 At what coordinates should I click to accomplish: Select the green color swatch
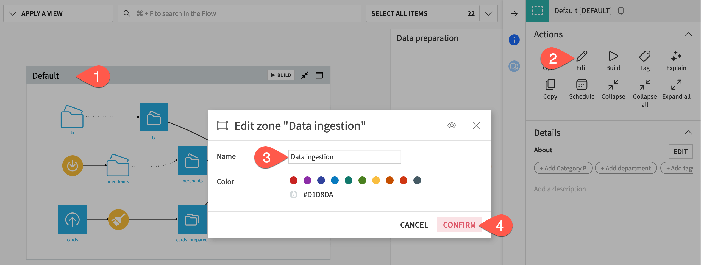tap(362, 181)
